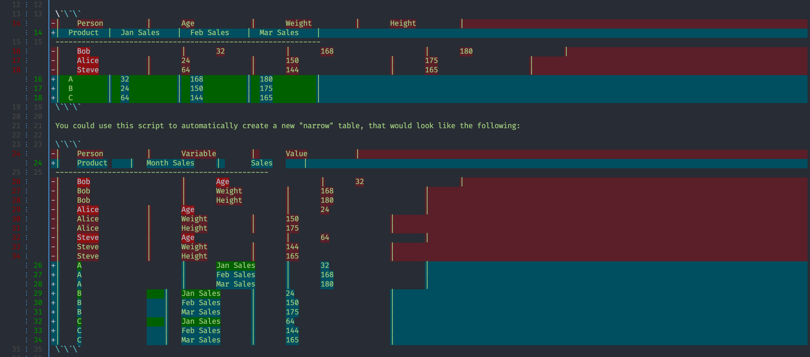Click the plus marker beside B Jan Sales
This screenshot has height=357, width=810.
click(53, 293)
